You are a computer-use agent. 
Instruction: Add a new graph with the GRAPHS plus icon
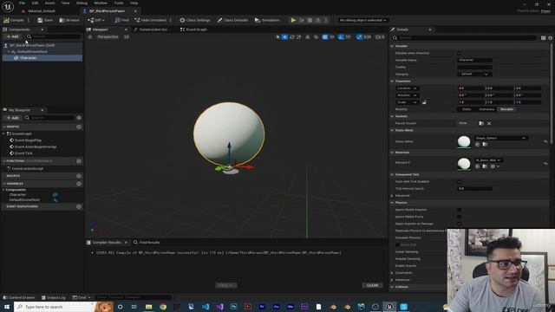[79, 127]
